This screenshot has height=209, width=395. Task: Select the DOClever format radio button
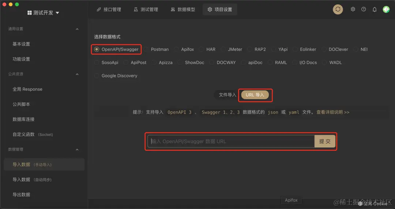(x=324, y=49)
